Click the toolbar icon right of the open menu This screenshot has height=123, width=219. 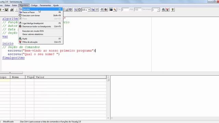click(67, 10)
